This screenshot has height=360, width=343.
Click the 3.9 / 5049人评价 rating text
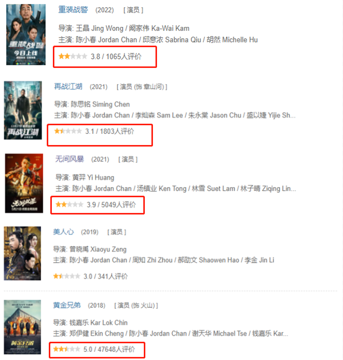coord(111,204)
